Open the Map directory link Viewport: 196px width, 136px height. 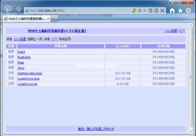[x=21, y=62]
